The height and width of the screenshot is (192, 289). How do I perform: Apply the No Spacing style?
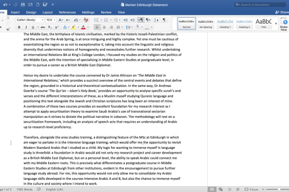pos(206,24)
